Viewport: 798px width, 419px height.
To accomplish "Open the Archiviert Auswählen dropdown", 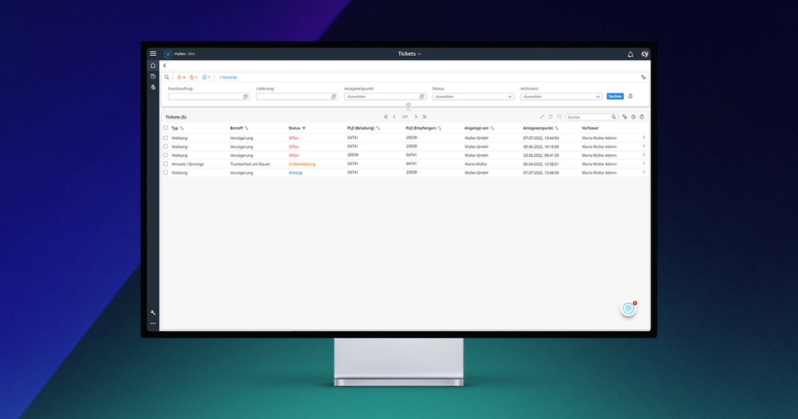I will click(561, 96).
